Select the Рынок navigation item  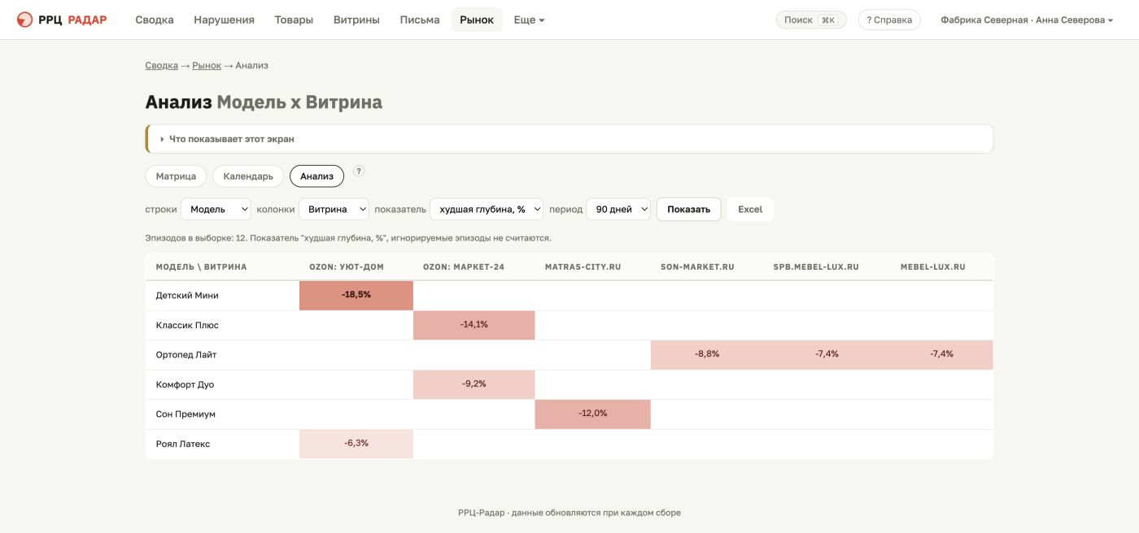pos(477,19)
